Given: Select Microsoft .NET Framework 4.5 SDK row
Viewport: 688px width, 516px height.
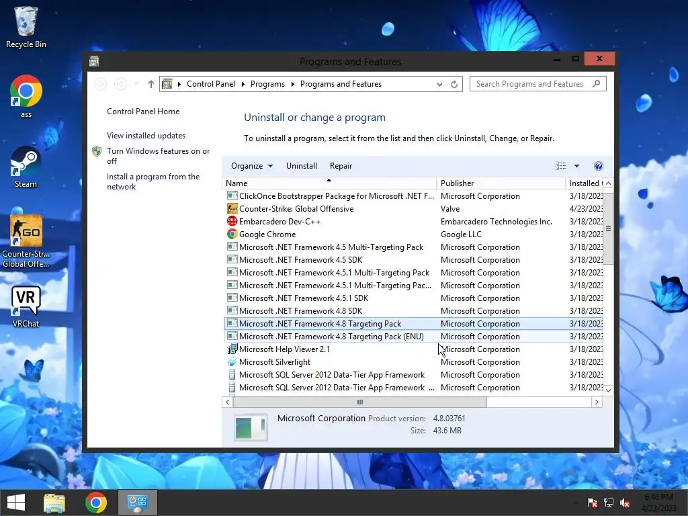Looking at the screenshot, I should pos(413,260).
